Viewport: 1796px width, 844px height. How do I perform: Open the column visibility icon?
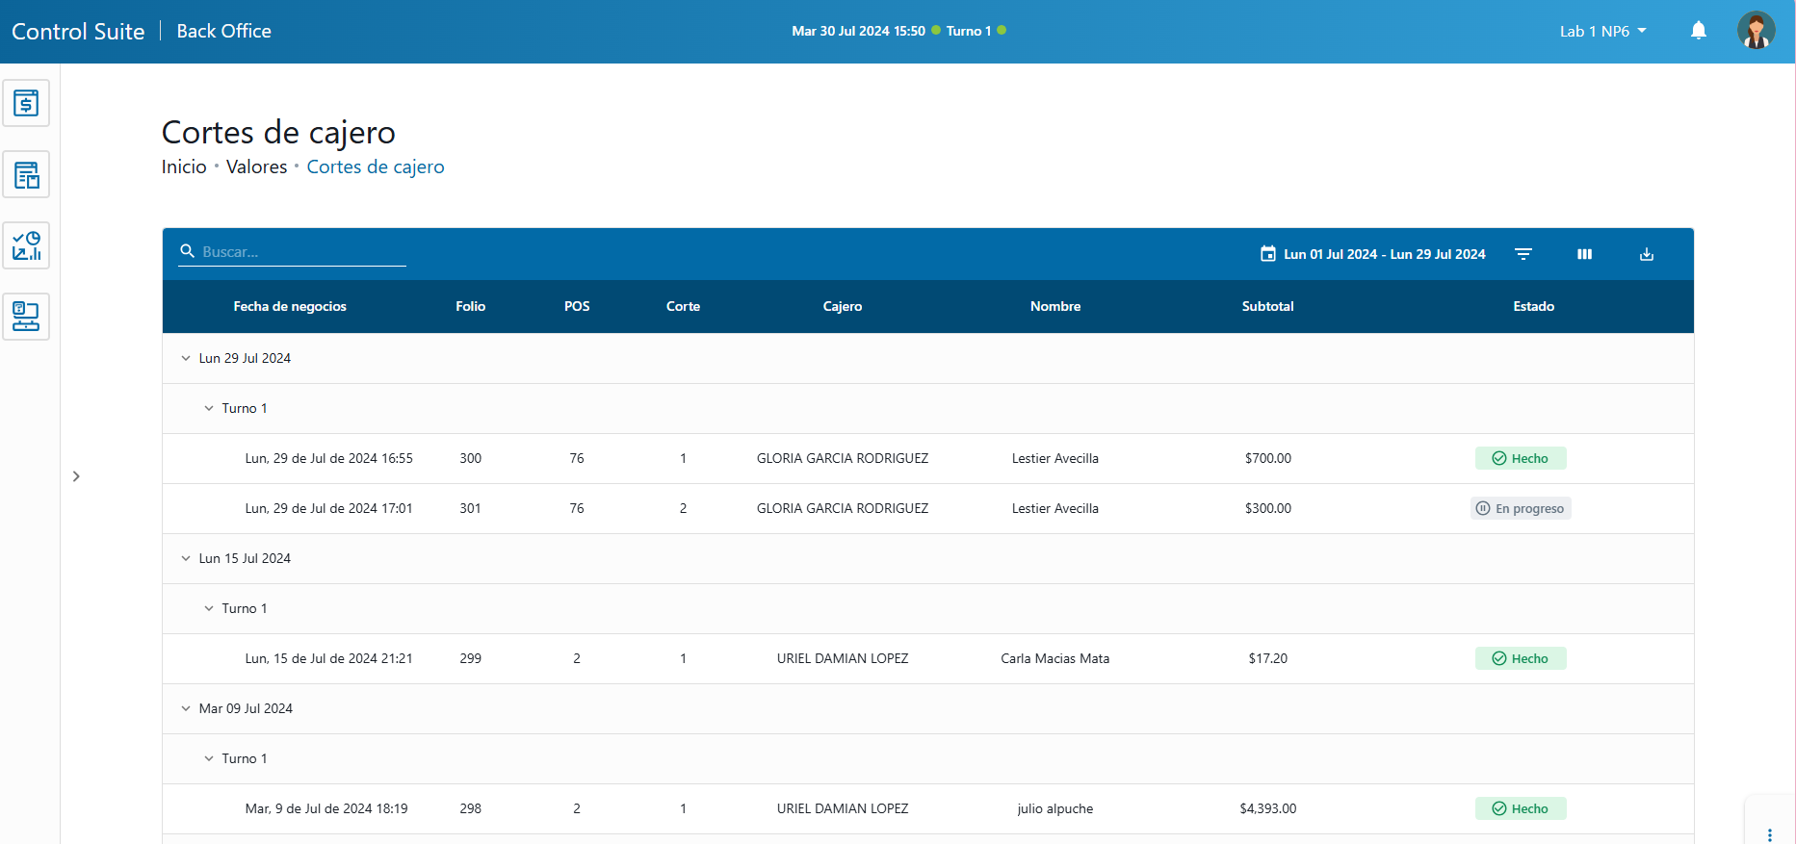coord(1584,254)
